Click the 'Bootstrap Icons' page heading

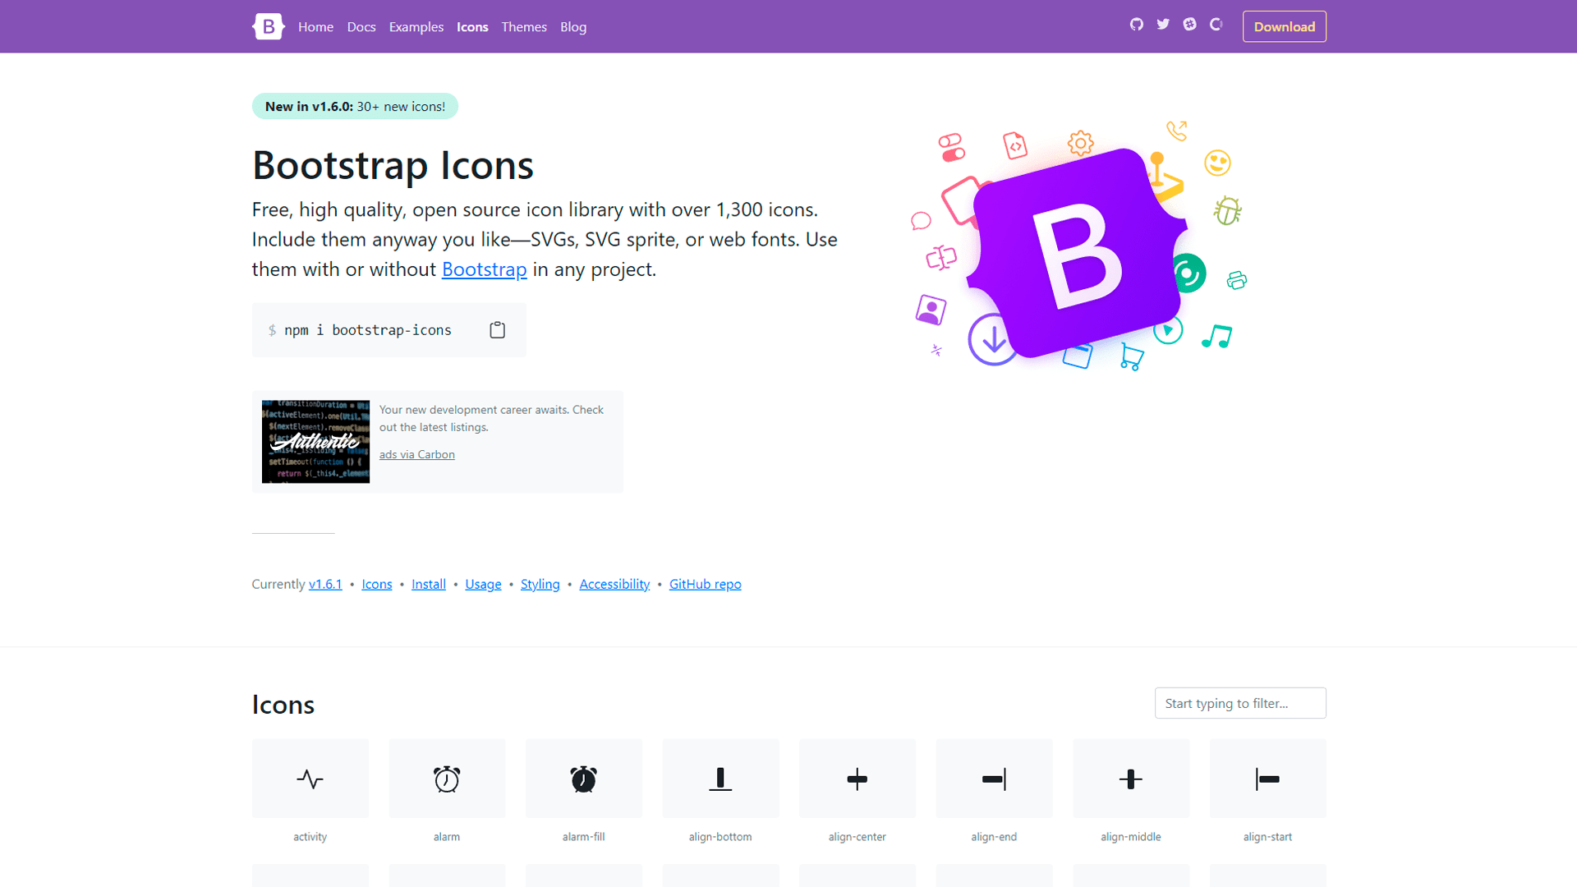[393, 165]
